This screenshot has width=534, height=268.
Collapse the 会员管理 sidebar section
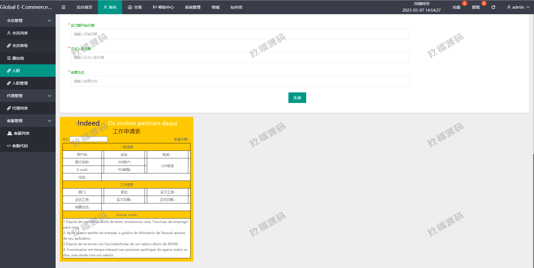tap(50, 21)
